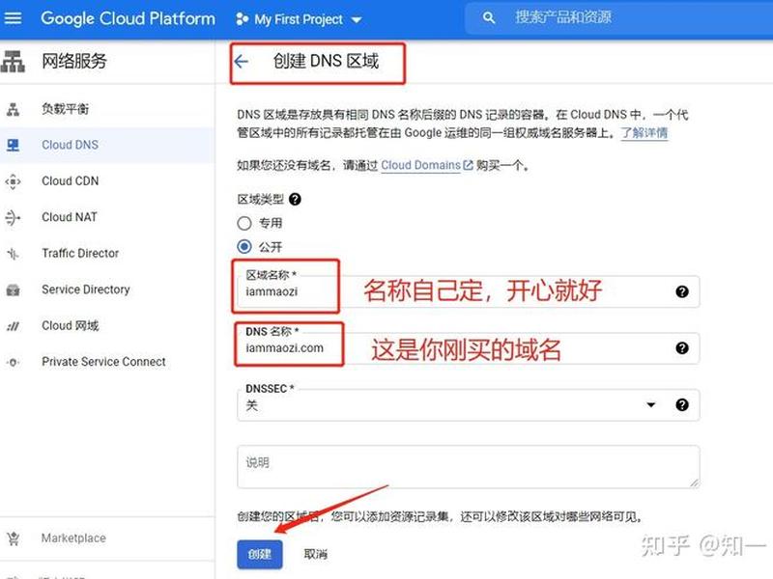Click the help icon for DNSSEC
This screenshot has width=773, height=579.
point(682,404)
